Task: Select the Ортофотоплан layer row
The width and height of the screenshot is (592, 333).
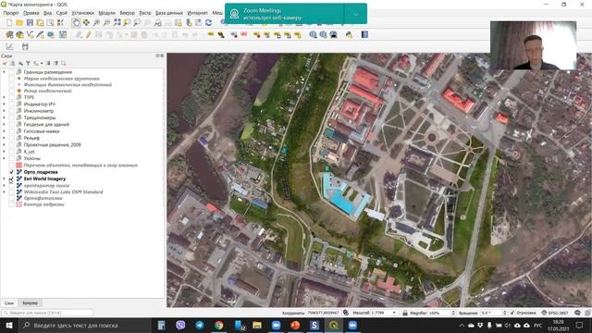Action: coord(43,198)
